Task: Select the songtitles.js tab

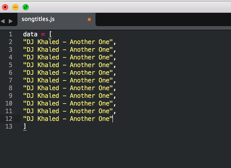Action: (56, 19)
